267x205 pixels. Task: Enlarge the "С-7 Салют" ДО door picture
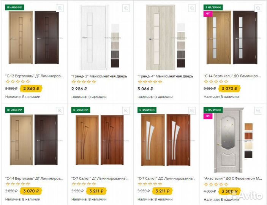click(192, 110)
